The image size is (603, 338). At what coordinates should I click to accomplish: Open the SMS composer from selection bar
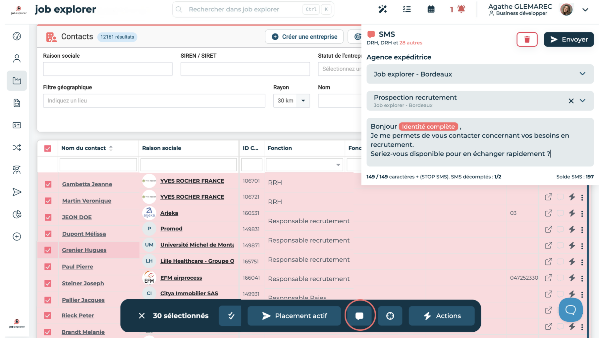tap(359, 316)
